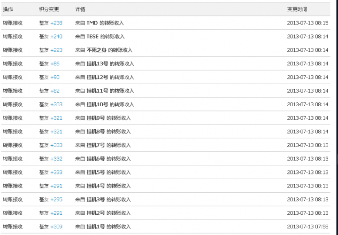Viewport: 338px width, 235px height.
Task: Open the 挂机9号 user link
Action: [x=96, y=118]
